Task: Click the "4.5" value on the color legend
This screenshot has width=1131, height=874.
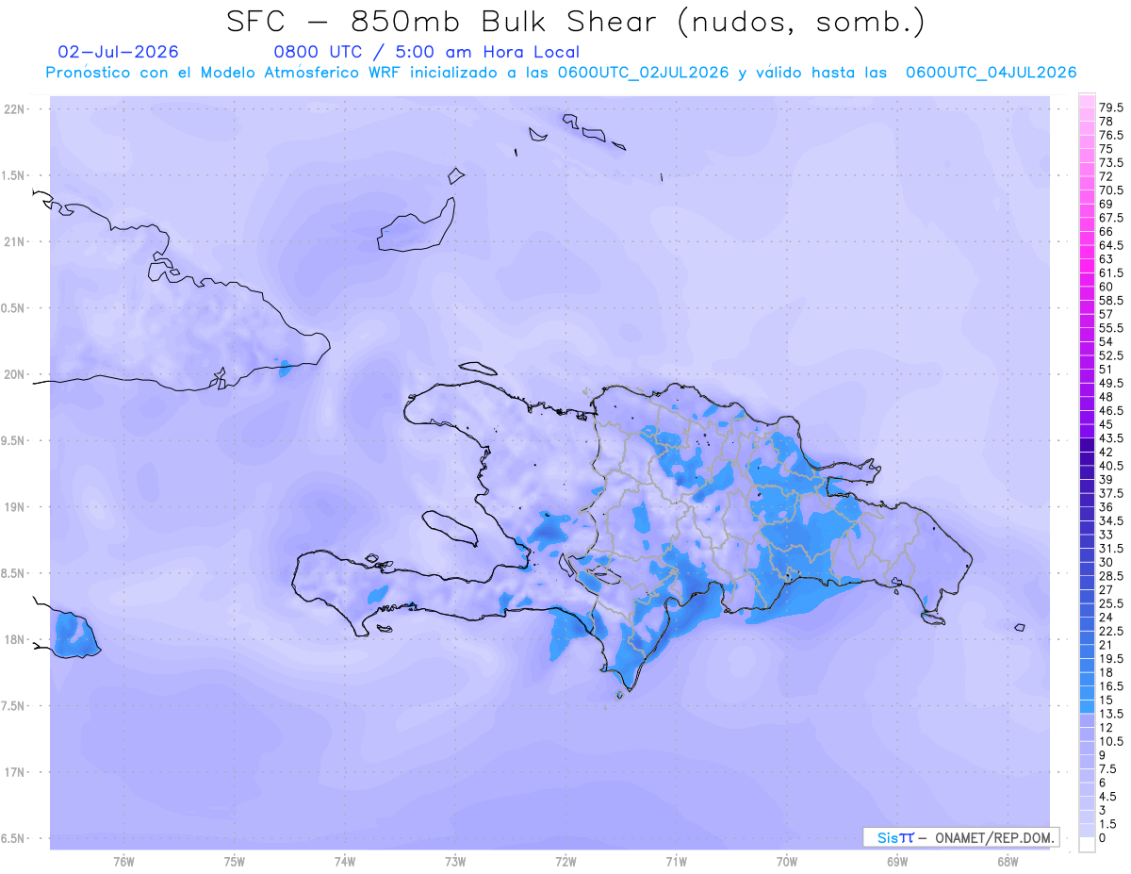Action: click(x=1109, y=796)
